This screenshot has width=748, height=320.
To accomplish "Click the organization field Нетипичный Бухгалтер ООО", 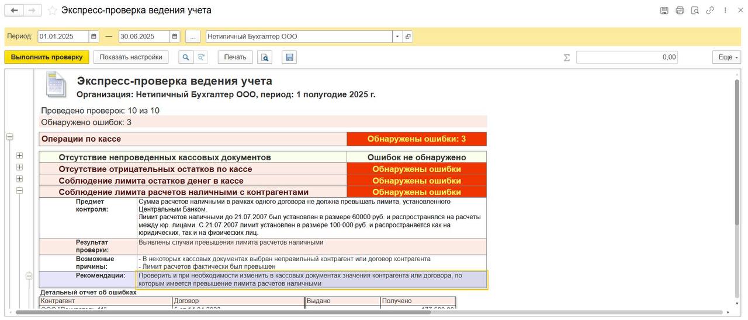I will (x=299, y=36).
